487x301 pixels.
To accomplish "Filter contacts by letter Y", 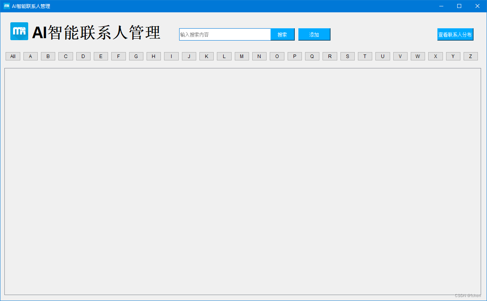I will [x=453, y=56].
